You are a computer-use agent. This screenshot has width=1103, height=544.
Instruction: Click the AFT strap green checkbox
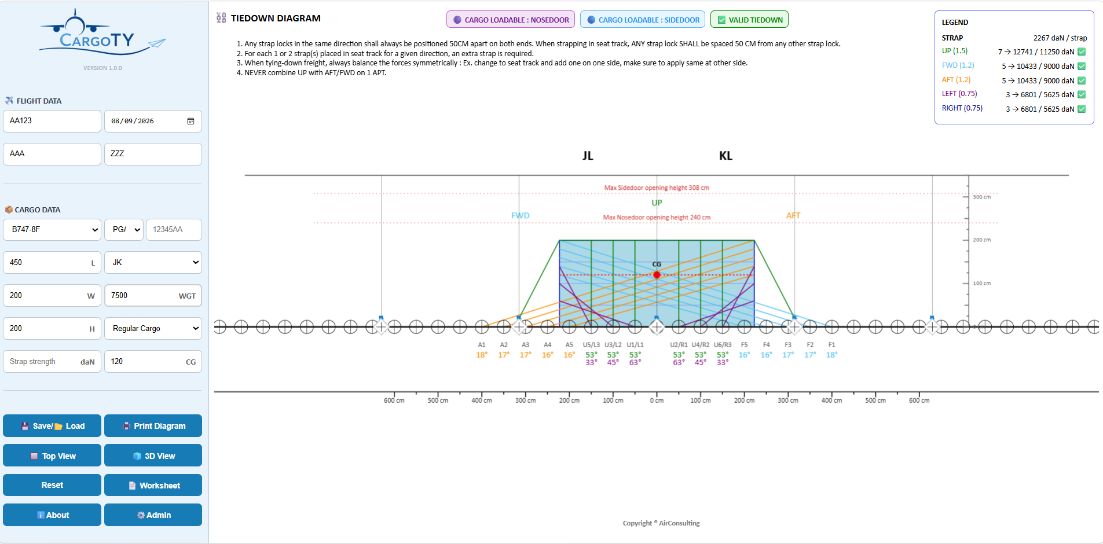click(x=1082, y=81)
